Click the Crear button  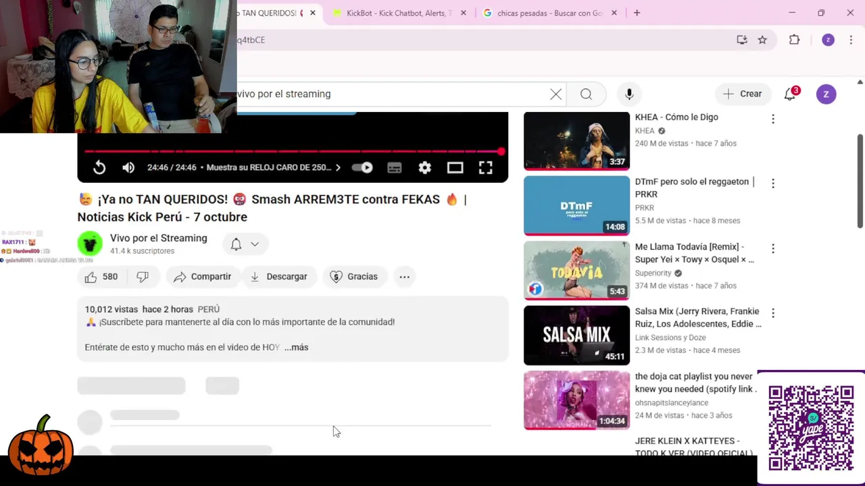[x=743, y=94]
